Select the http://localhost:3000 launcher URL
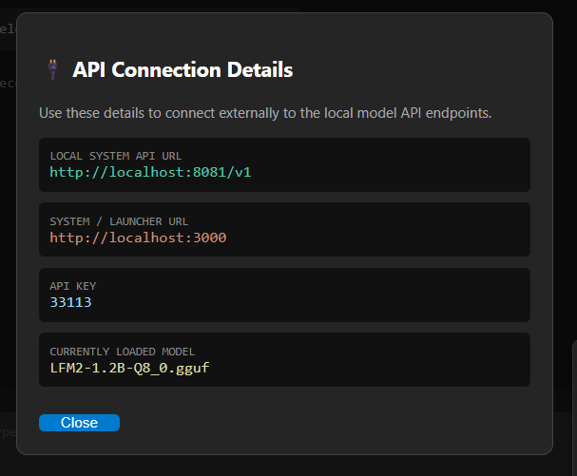Image resolution: width=577 pixels, height=476 pixels. click(x=138, y=238)
